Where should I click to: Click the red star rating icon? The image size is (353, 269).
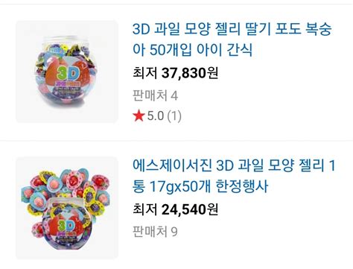139,116
